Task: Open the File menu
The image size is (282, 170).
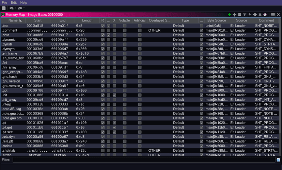Action: click(x=4, y=2)
